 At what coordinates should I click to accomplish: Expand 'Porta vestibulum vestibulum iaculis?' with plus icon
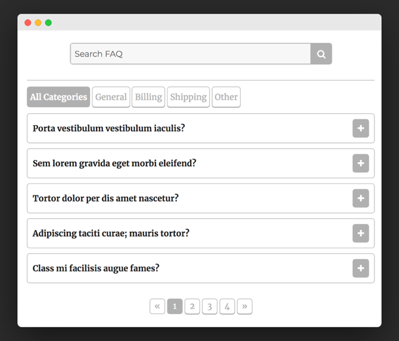click(x=360, y=128)
